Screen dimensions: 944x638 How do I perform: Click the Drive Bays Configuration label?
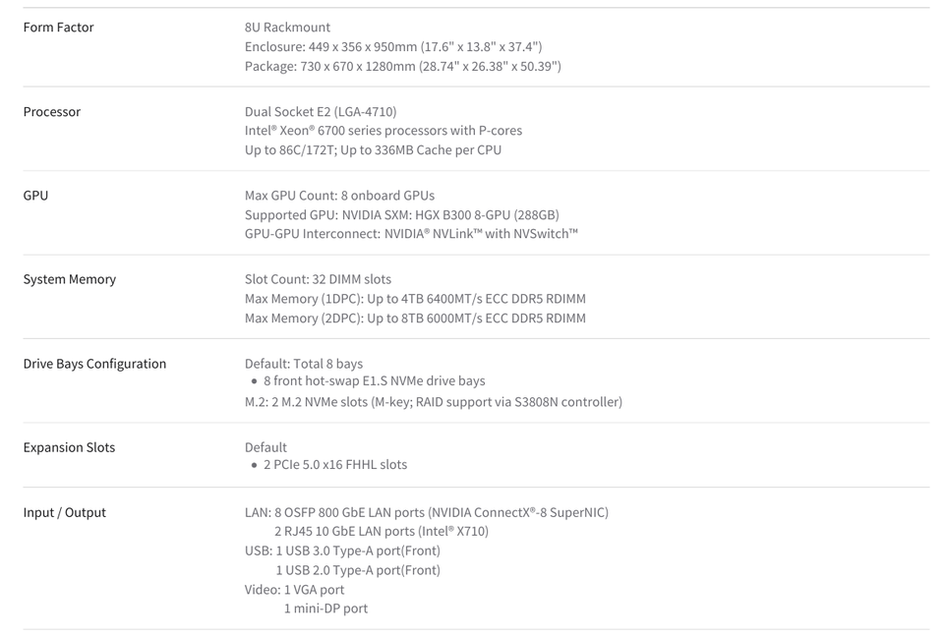click(x=94, y=364)
